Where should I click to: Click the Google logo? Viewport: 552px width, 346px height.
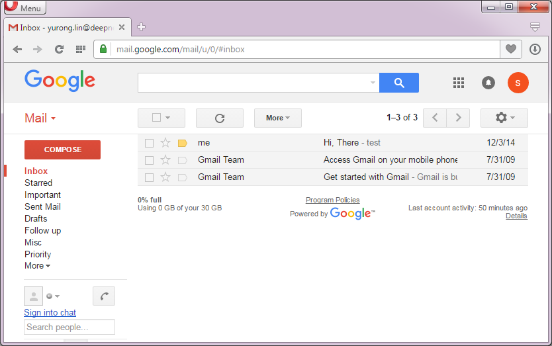[60, 81]
